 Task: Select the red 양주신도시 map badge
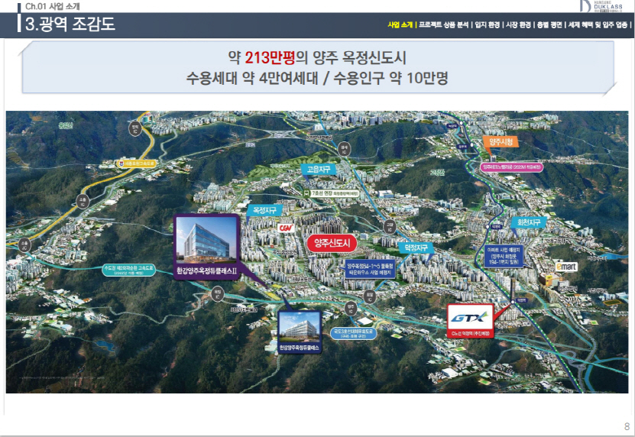[x=332, y=242]
